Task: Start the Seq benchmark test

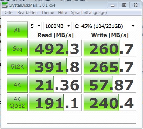Action: point(17,48)
